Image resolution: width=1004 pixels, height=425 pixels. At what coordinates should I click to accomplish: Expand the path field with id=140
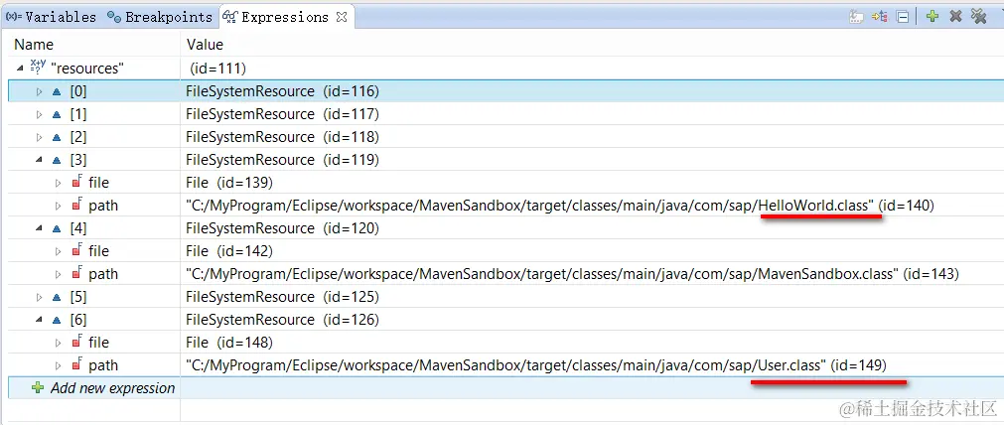coord(59,207)
